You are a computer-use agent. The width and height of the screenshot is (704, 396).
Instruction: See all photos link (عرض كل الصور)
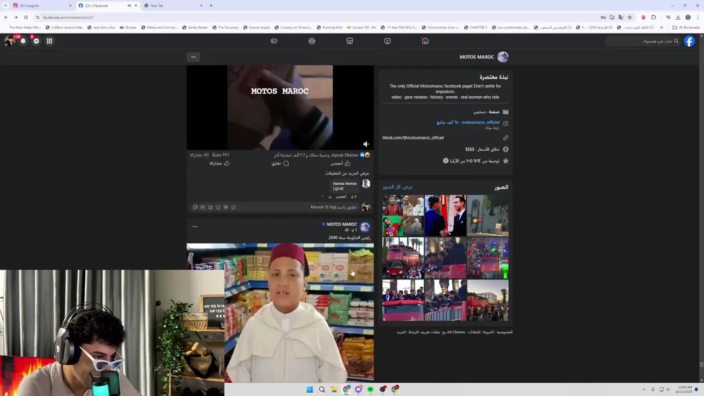tap(398, 187)
